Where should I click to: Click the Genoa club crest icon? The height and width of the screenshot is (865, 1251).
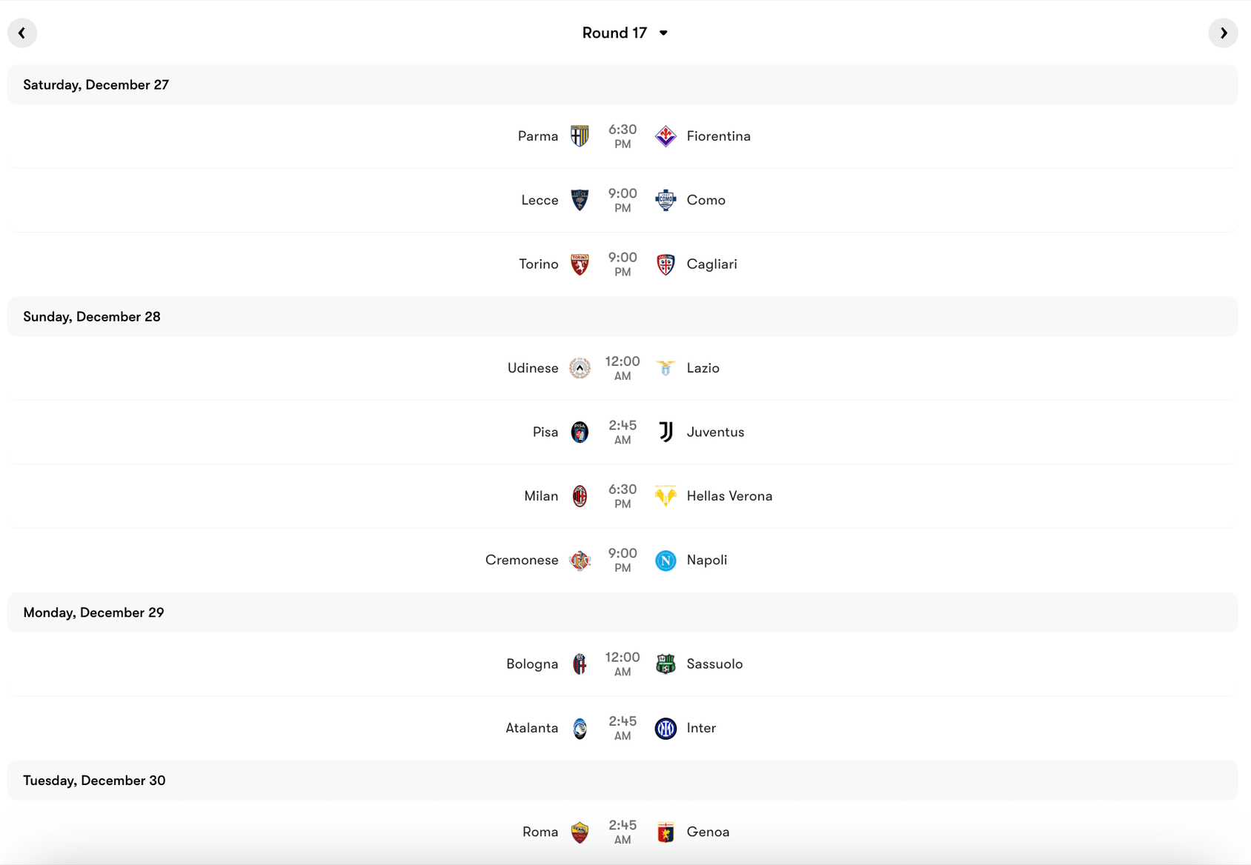tap(666, 832)
